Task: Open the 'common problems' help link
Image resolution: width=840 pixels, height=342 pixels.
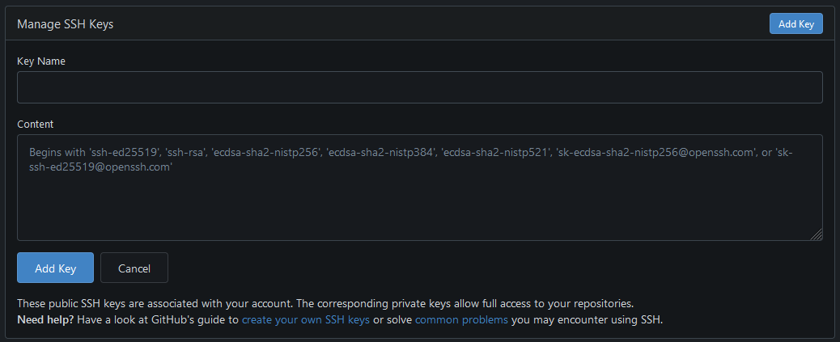Action: pos(462,320)
